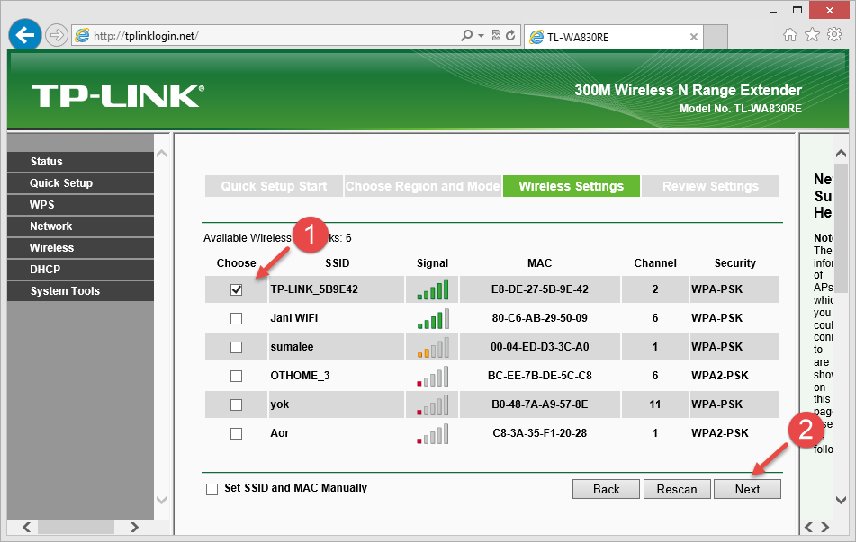Click the address bar URL tplinklogin.net
856x542 pixels.
tap(146, 36)
